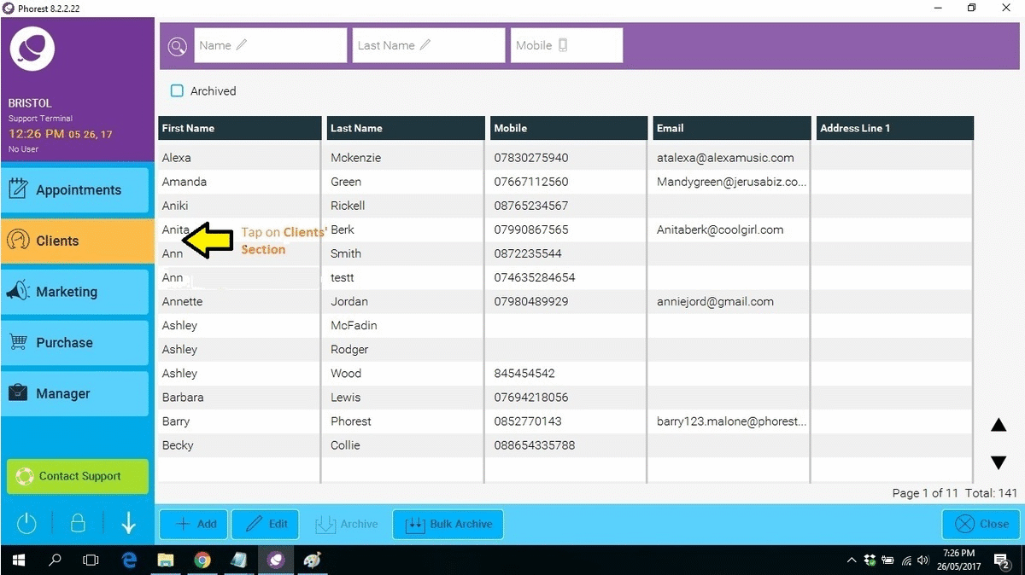Image resolution: width=1025 pixels, height=575 pixels.
Task: Select the client first name Amanda
Action: [x=184, y=182]
